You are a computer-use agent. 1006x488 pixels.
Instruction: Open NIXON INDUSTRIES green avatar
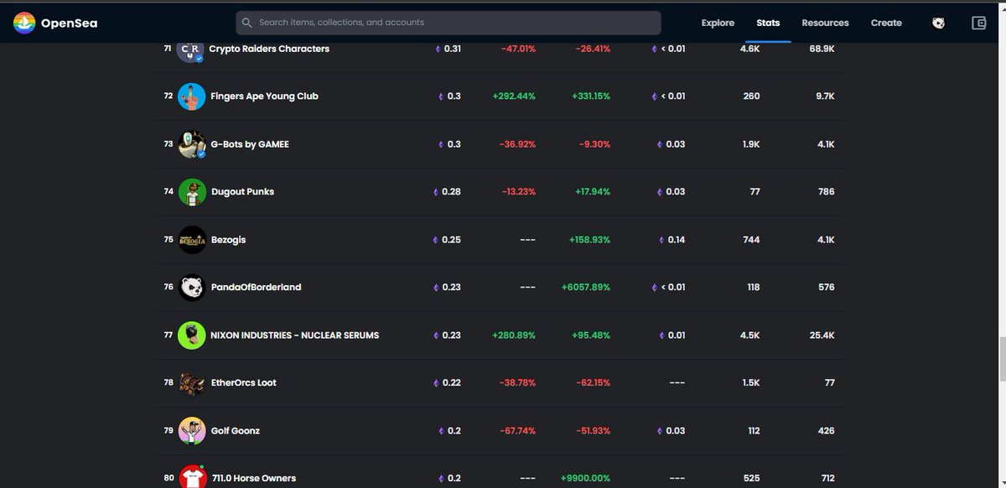[x=191, y=335]
